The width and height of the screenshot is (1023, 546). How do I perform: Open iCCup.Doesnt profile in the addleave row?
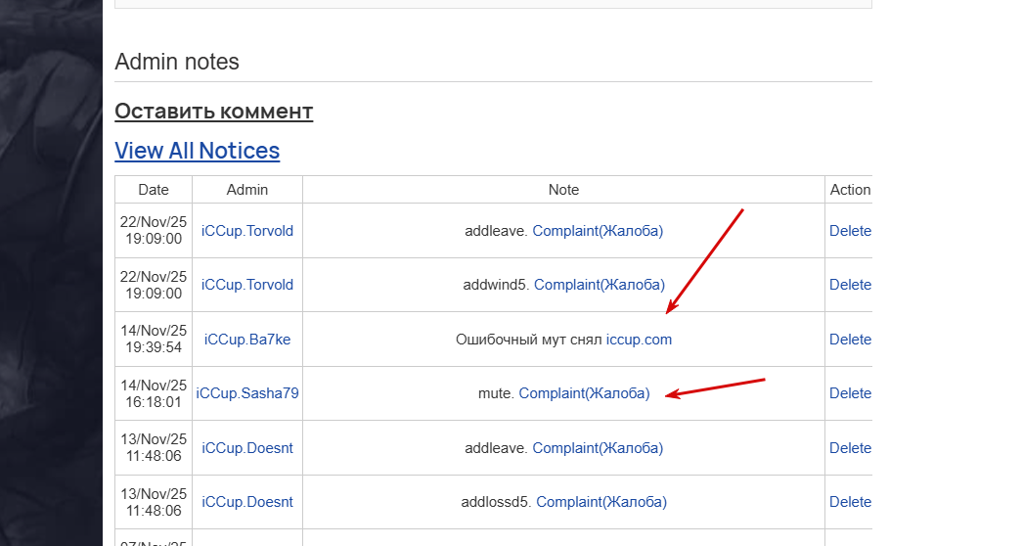click(x=247, y=448)
